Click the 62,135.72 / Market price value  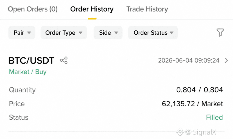click(193, 104)
